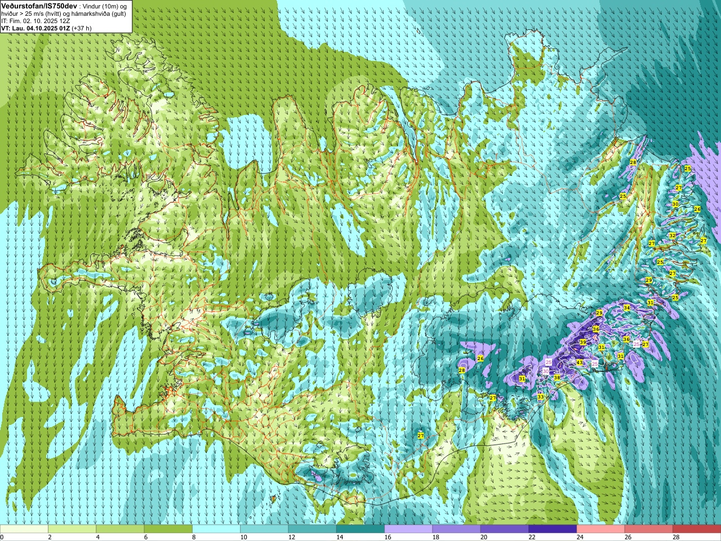Click the 6–8 m/s olive green legend swatch

pyautogui.click(x=168, y=529)
